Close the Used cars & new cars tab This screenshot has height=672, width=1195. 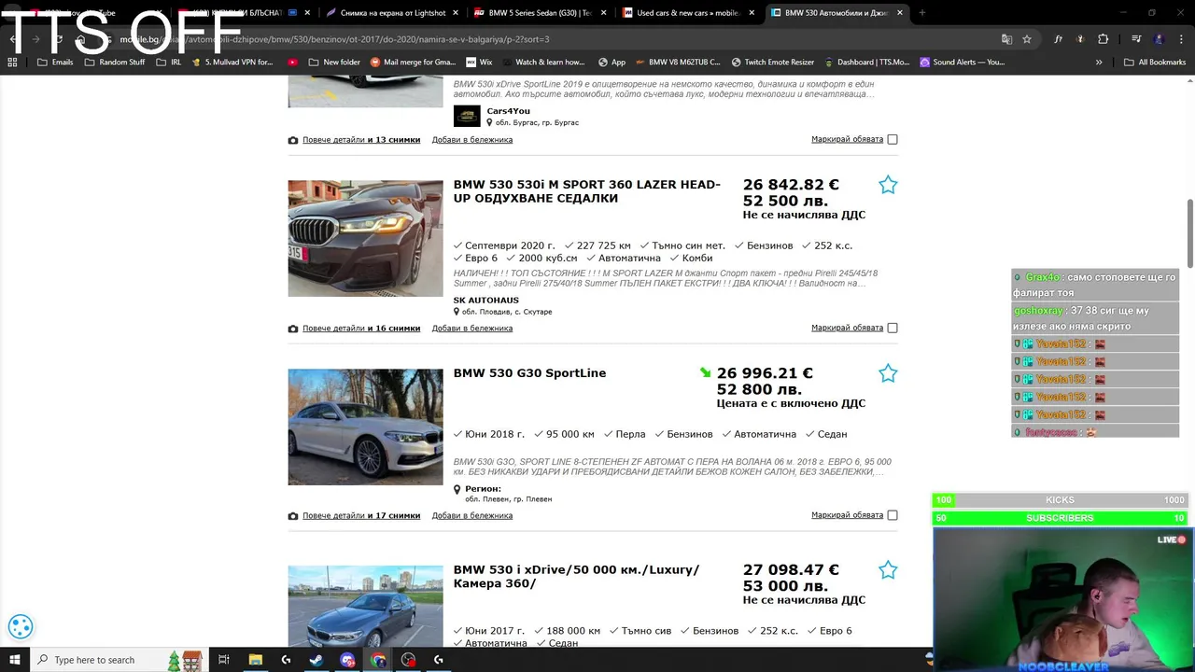pos(750,13)
